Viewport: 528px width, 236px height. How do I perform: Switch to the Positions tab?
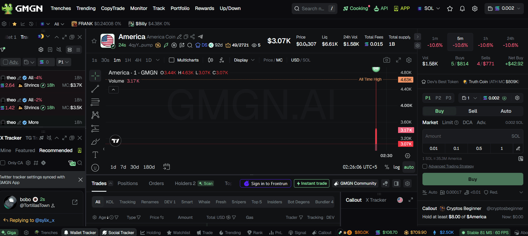click(x=128, y=183)
